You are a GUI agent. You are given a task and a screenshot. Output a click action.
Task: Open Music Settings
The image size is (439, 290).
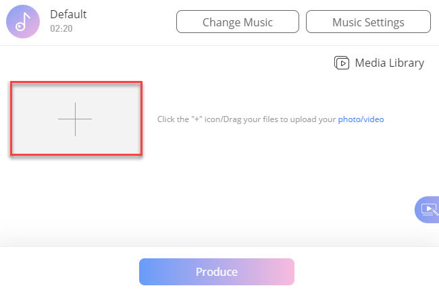(x=368, y=22)
